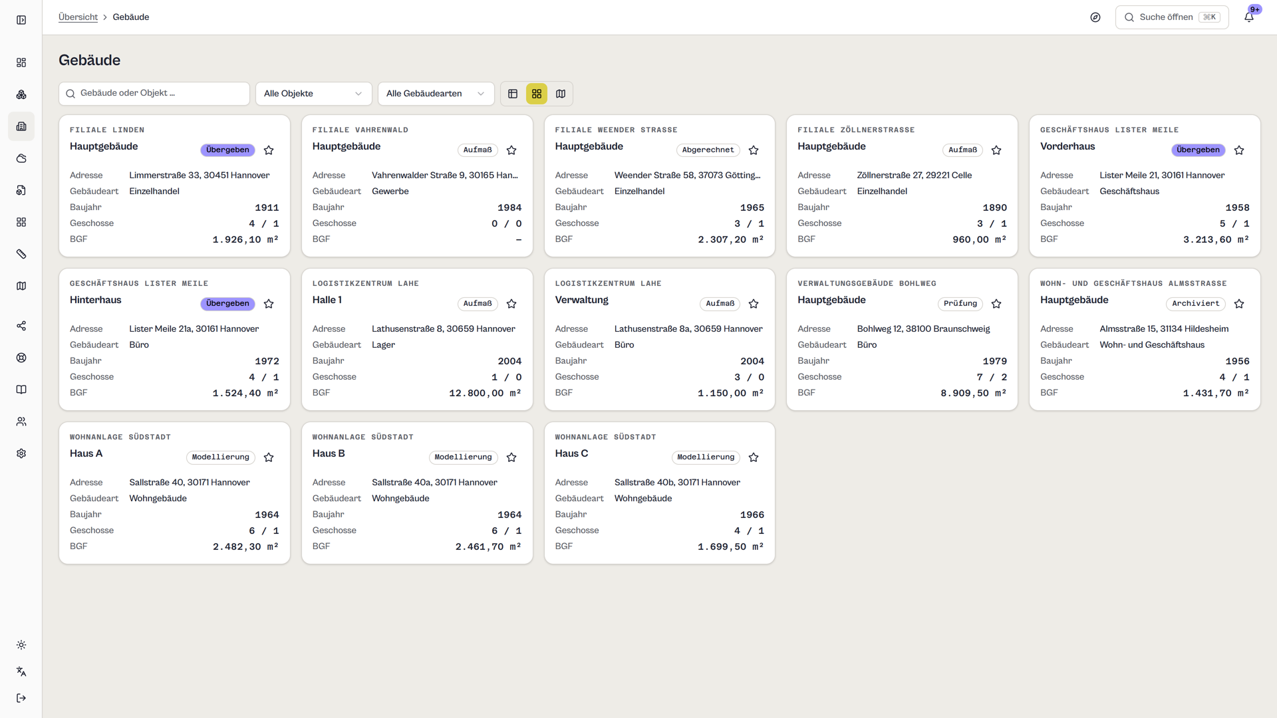Open the compass icon in top bar
This screenshot has width=1277, height=718.
point(1095,17)
